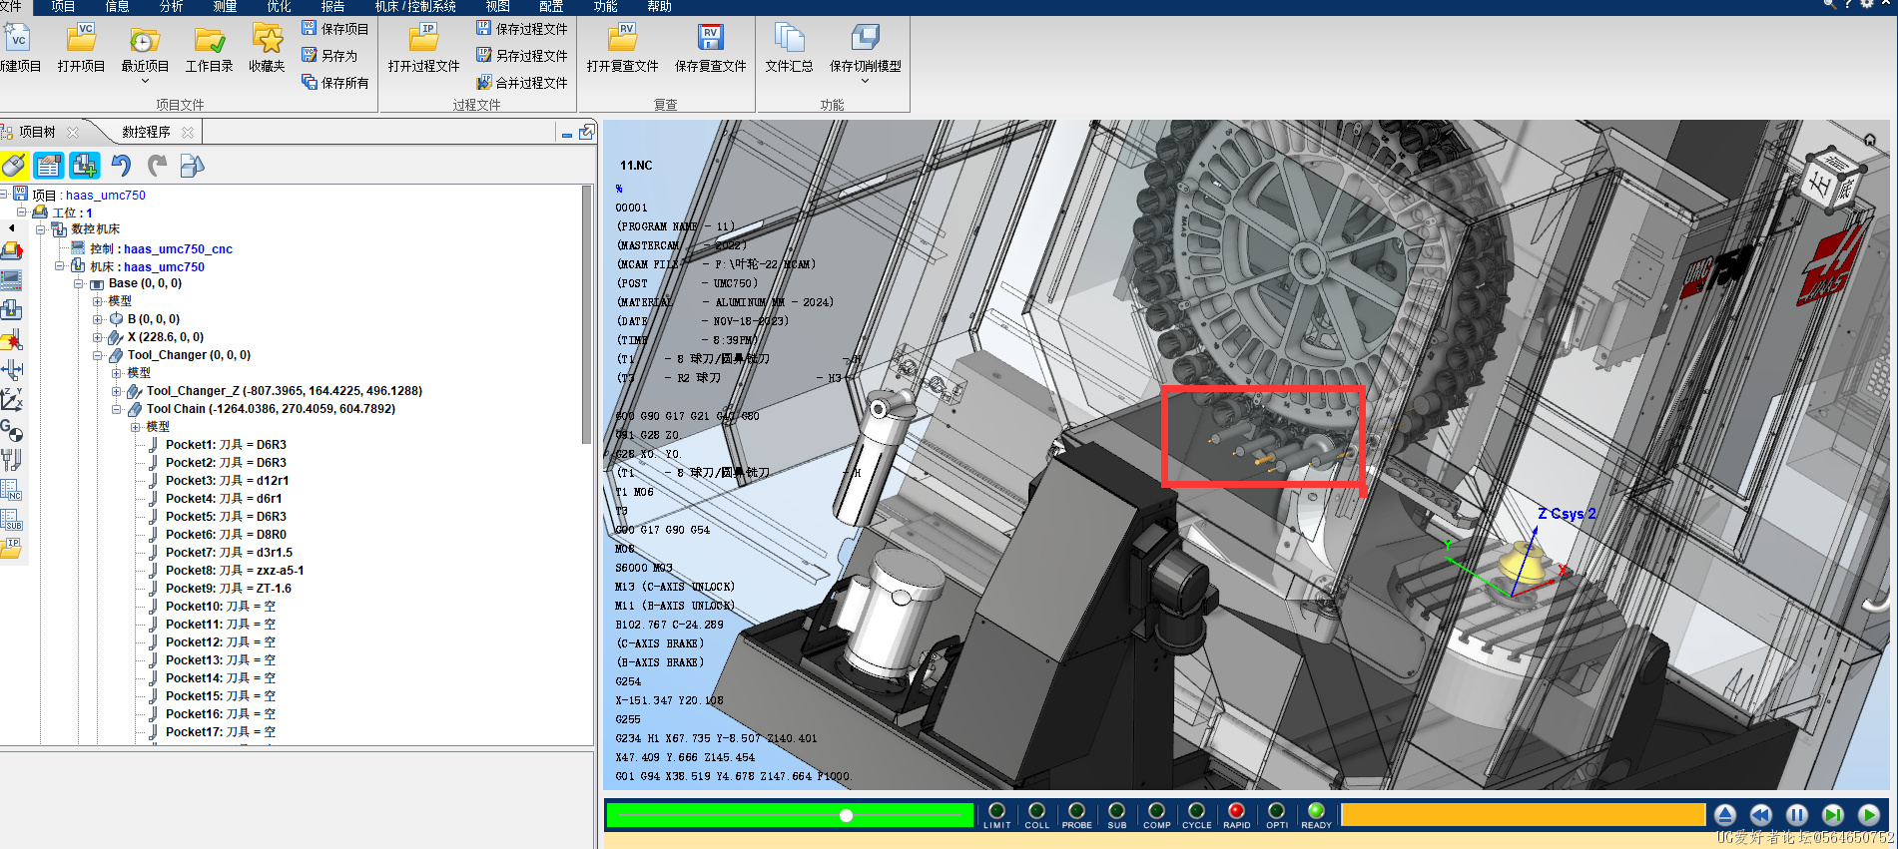The height and width of the screenshot is (849, 1898).
Task: Click the rewind NC program button
Action: pyautogui.click(x=1761, y=815)
